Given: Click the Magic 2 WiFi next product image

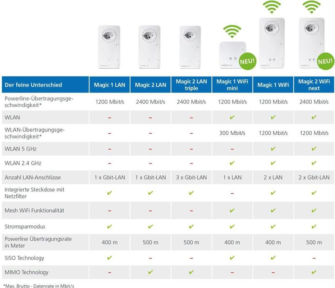Looking at the screenshot, I should point(312,43).
